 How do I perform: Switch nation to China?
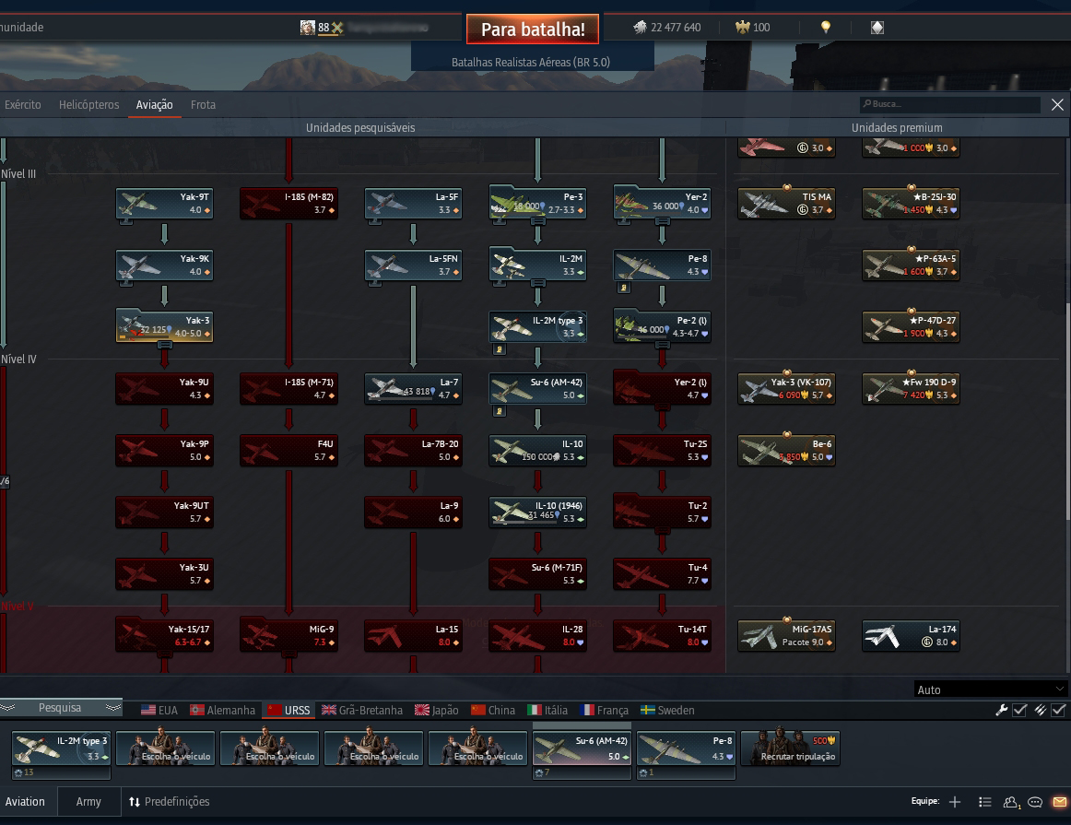pyautogui.click(x=493, y=711)
